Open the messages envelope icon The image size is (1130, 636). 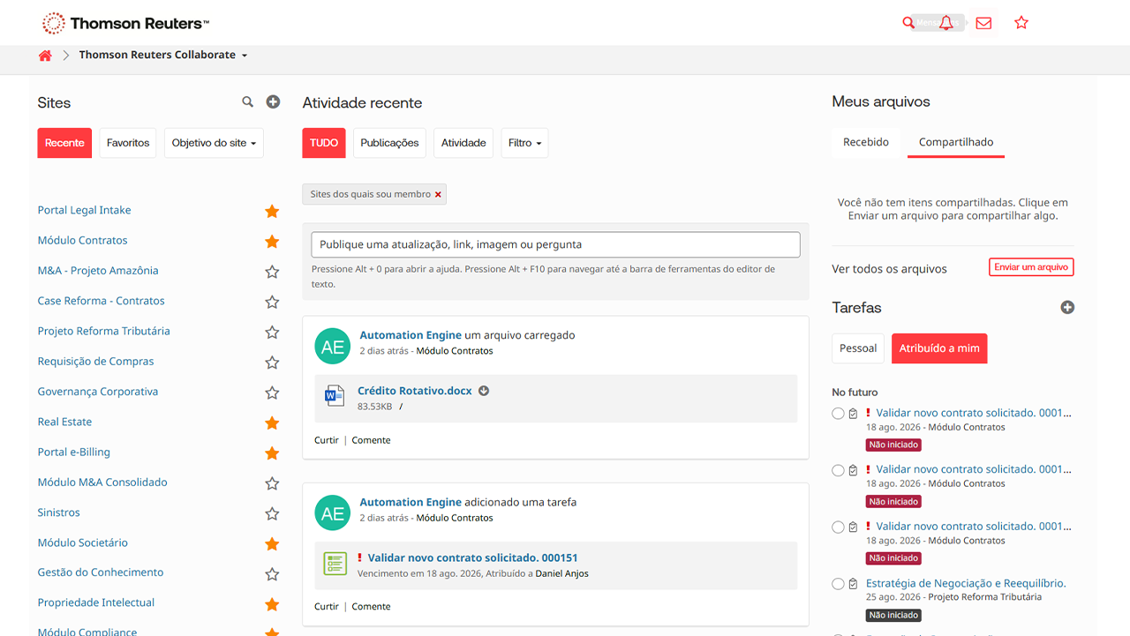(x=983, y=23)
